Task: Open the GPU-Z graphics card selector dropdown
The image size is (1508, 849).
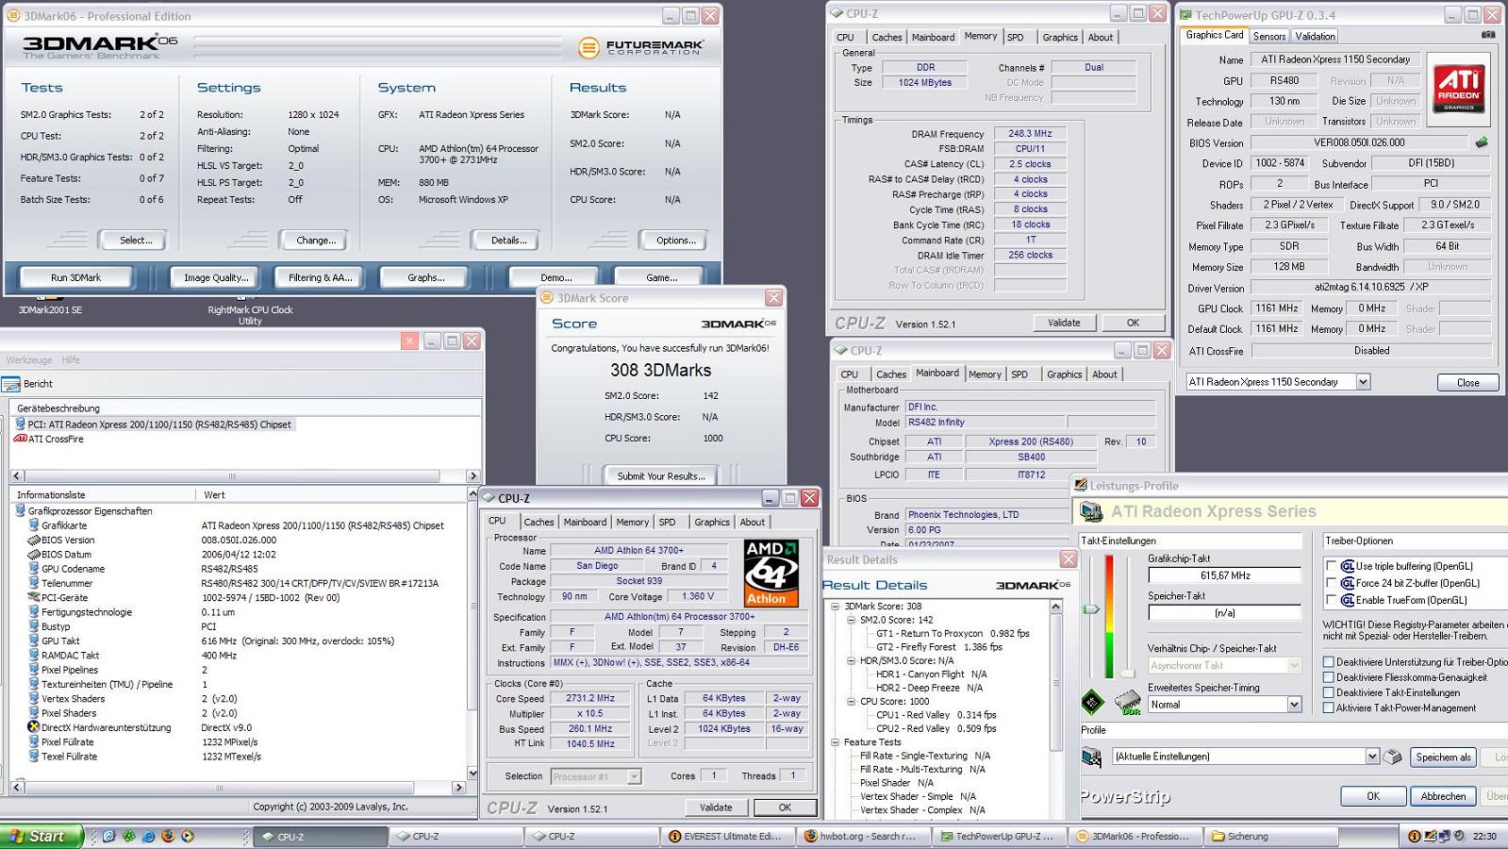Action: (x=1363, y=382)
